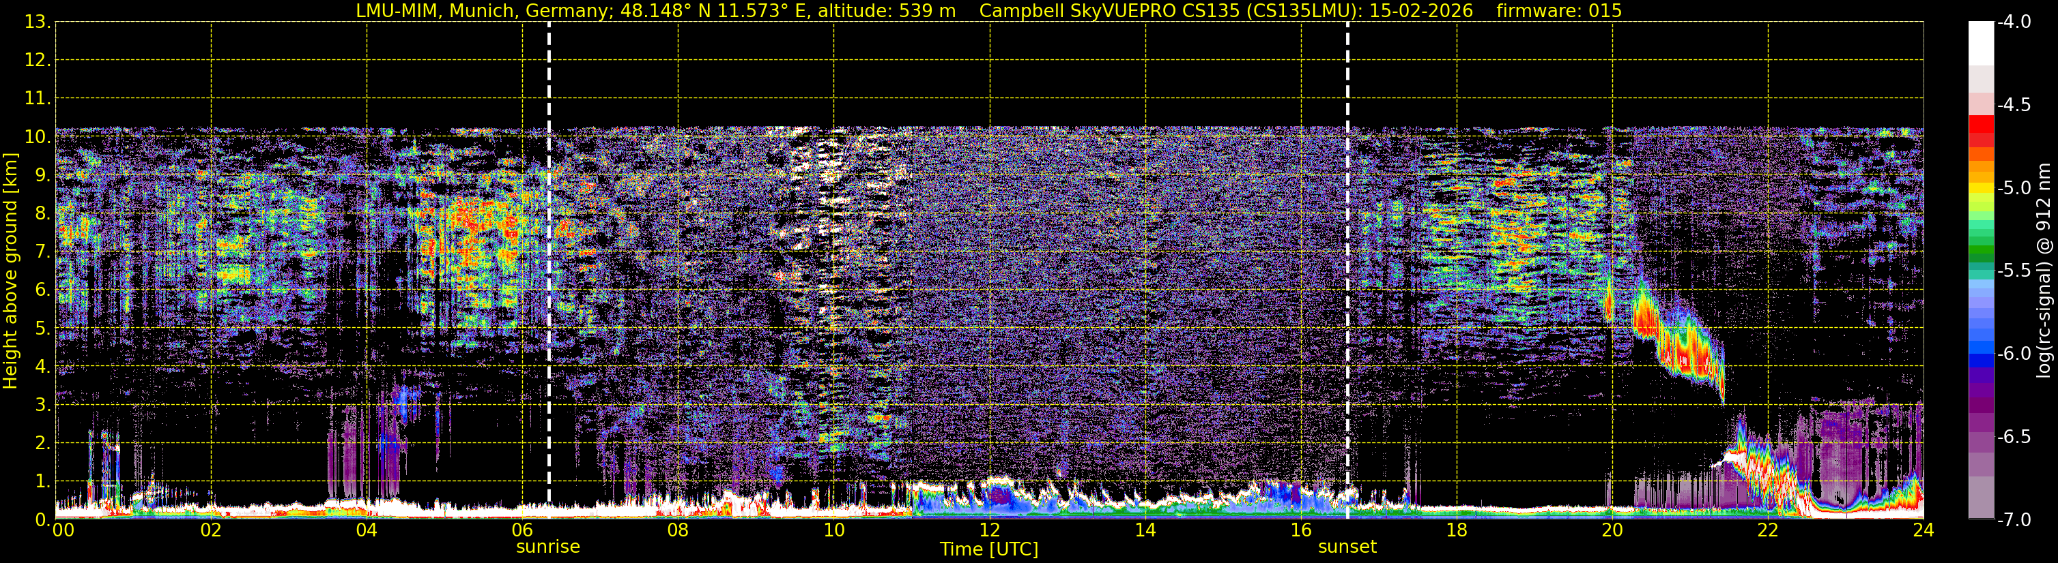Click 'altitude: 539 m' in the title

pos(887,11)
